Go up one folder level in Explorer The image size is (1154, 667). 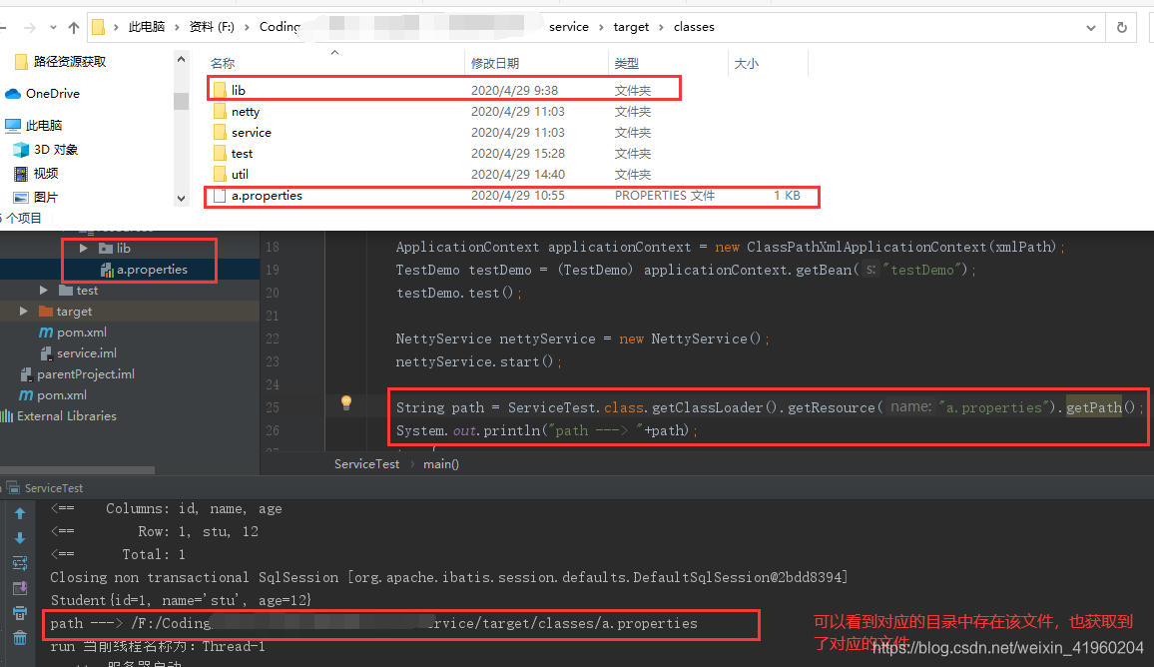click(x=74, y=28)
